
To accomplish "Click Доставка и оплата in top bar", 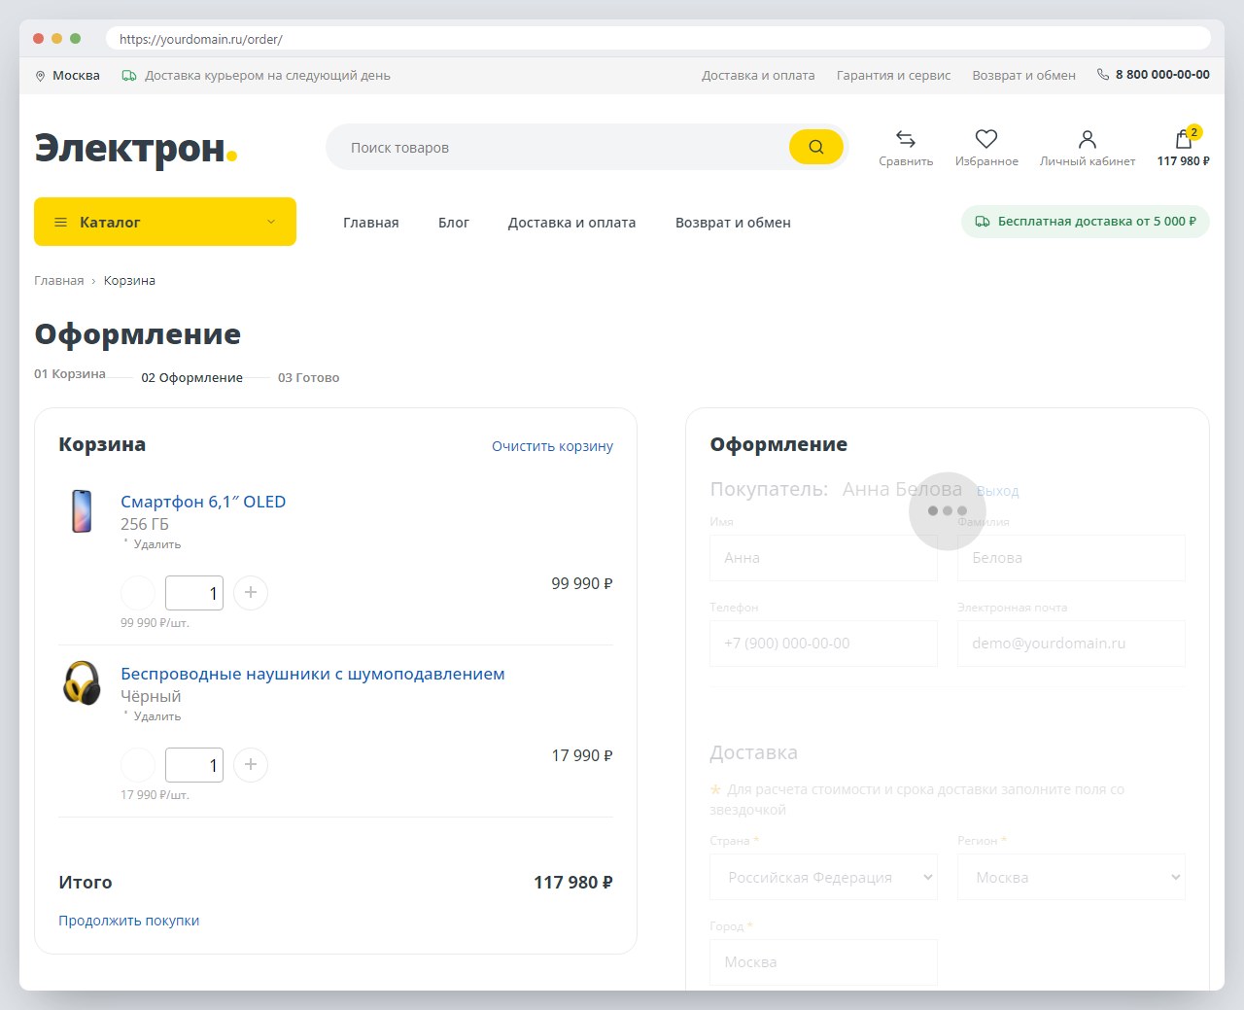I will (x=758, y=75).
